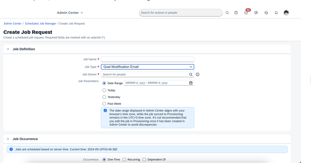Open the calendar date picker icon
Screen dimensions: 311x163
click(x=191, y=83)
